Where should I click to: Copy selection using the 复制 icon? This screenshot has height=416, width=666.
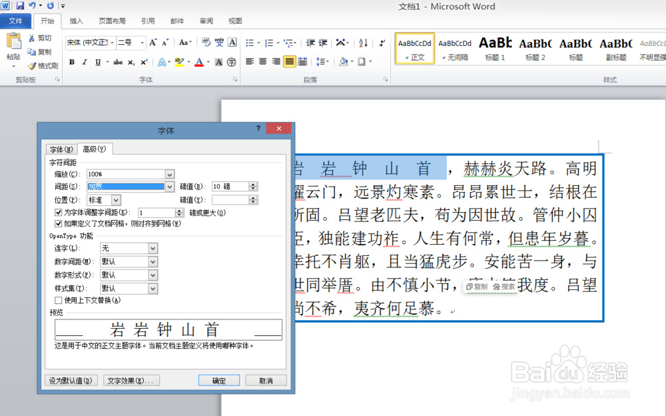coord(31,51)
